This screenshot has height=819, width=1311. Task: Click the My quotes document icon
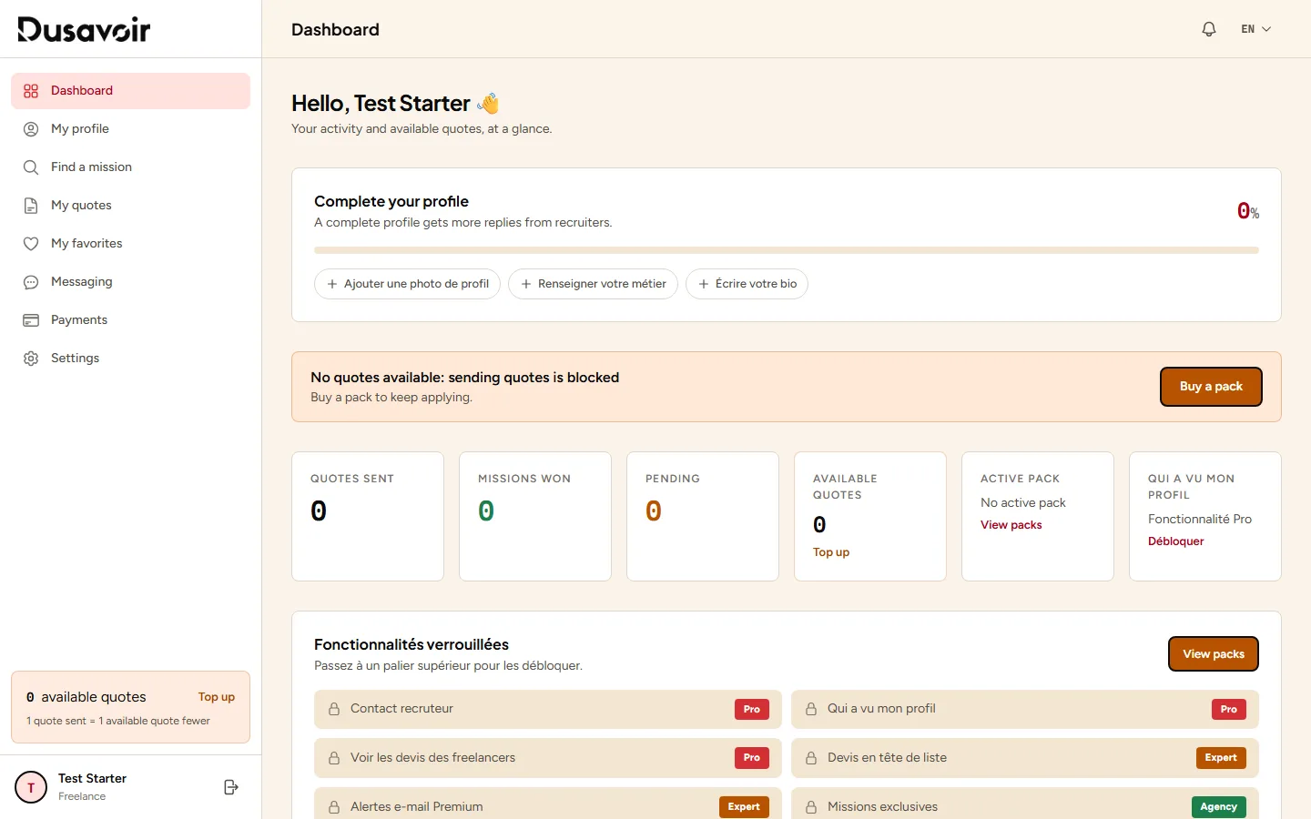[x=31, y=206]
